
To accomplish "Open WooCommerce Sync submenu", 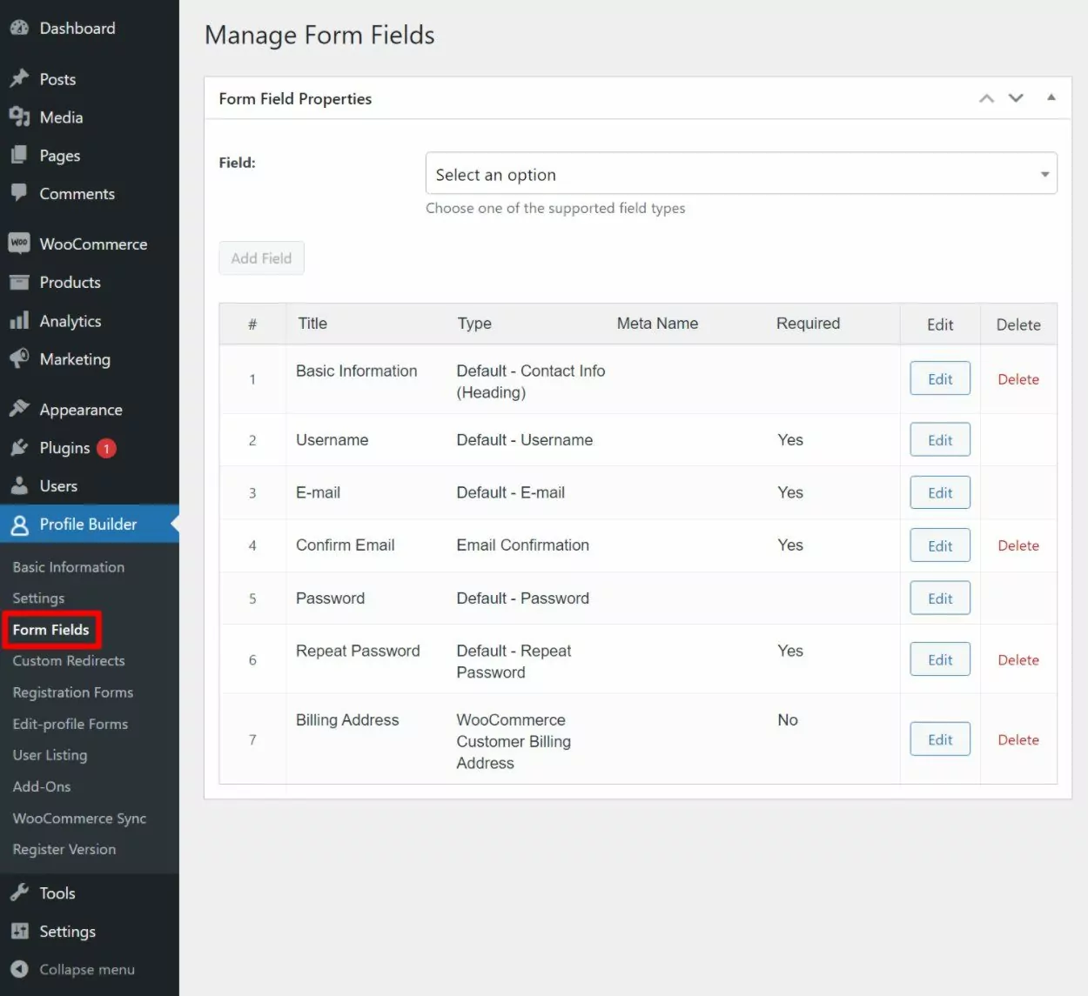I will (79, 819).
